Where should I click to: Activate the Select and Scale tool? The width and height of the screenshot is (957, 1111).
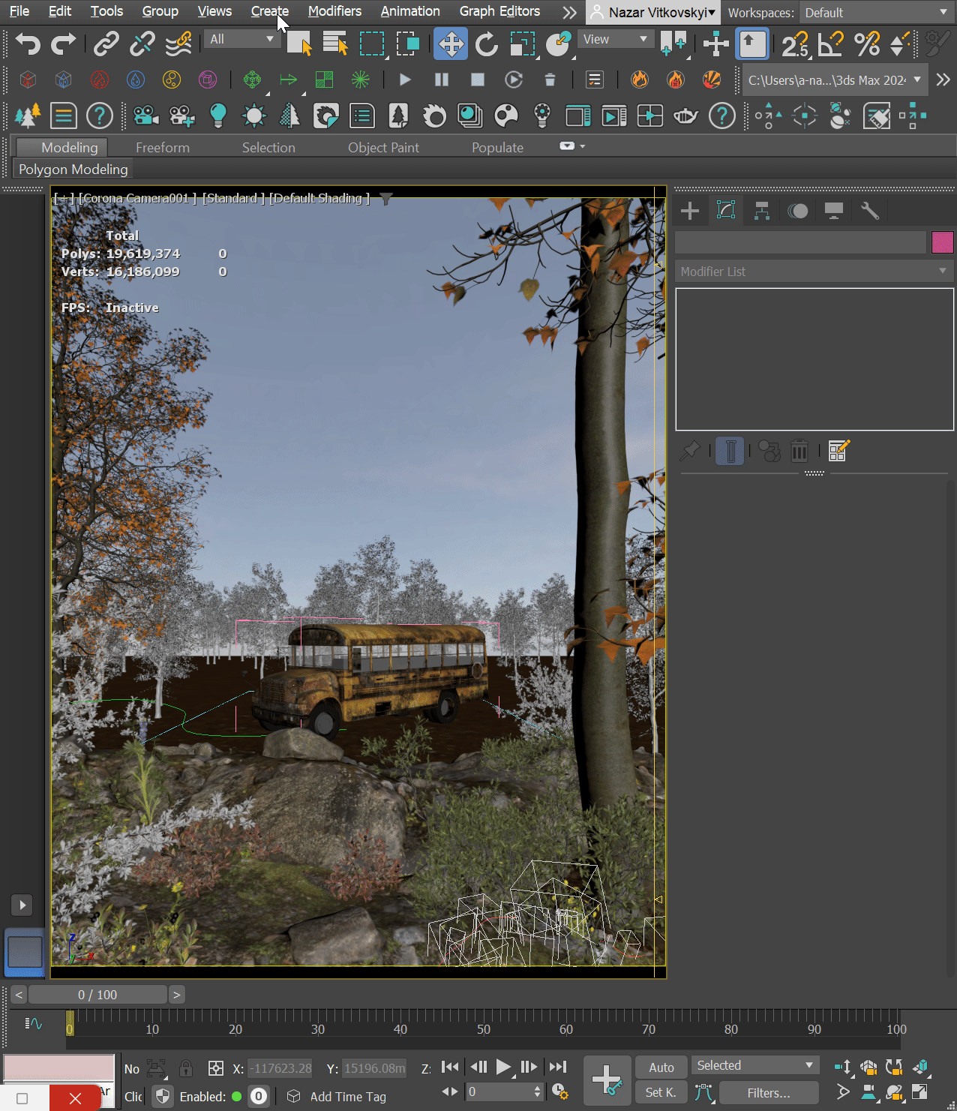523,44
